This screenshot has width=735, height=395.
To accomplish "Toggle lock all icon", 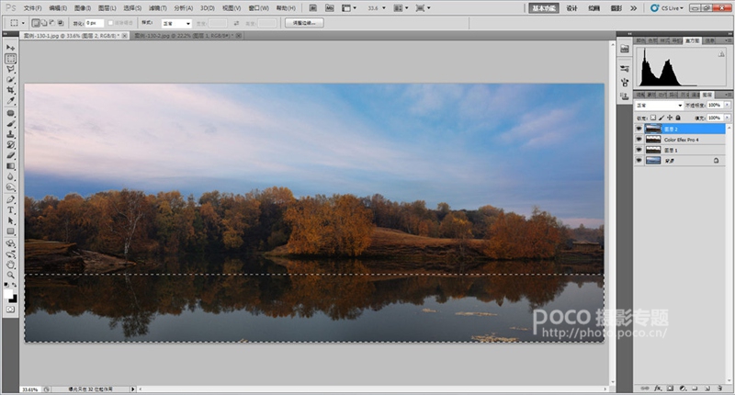I will point(678,118).
